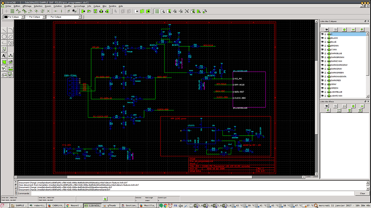Open the color Par Calque dropdown
The image size is (371, 208).
click(x=14, y=17)
